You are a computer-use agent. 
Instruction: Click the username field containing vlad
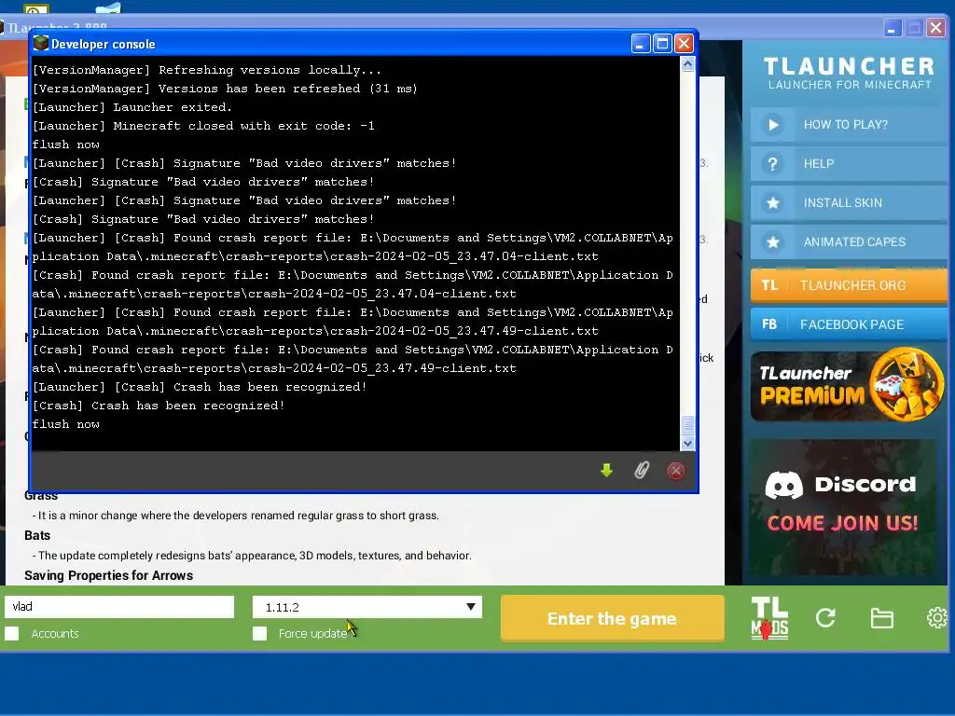[x=119, y=607]
